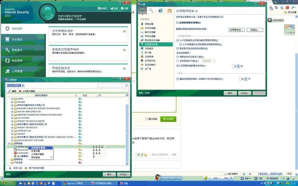The width and height of the screenshot is (298, 186).
Task: Open the Update globe tab in Settings
Action: tap(161, 11)
